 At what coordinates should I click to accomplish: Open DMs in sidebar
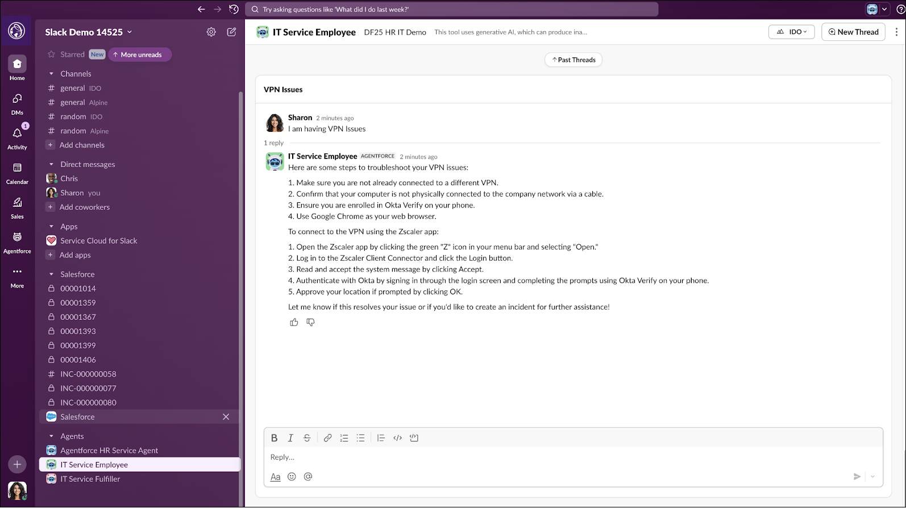point(17,103)
